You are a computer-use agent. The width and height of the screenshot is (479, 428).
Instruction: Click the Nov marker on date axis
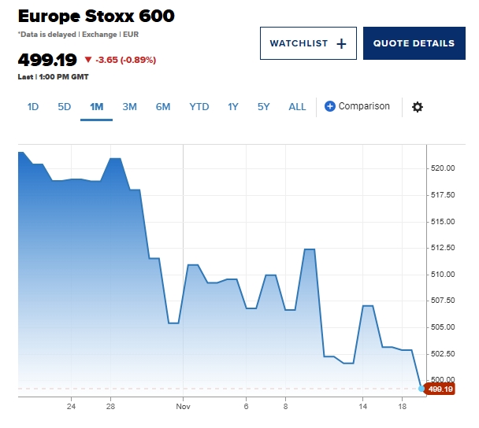[x=184, y=406]
